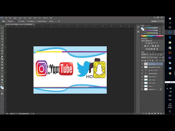The width and height of the screenshot is (175, 131).
Task: Open the options bar Opacity dropdown
Action: [x=59, y=21]
